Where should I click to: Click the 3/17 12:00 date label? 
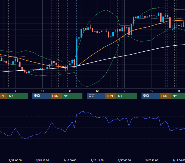152,160
